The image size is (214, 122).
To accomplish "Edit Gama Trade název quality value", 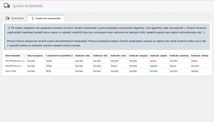I will point(115,71).
